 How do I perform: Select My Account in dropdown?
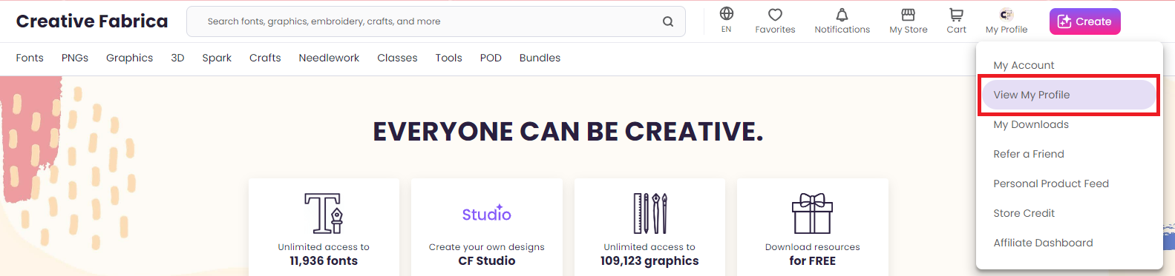tap(1069, 65)
